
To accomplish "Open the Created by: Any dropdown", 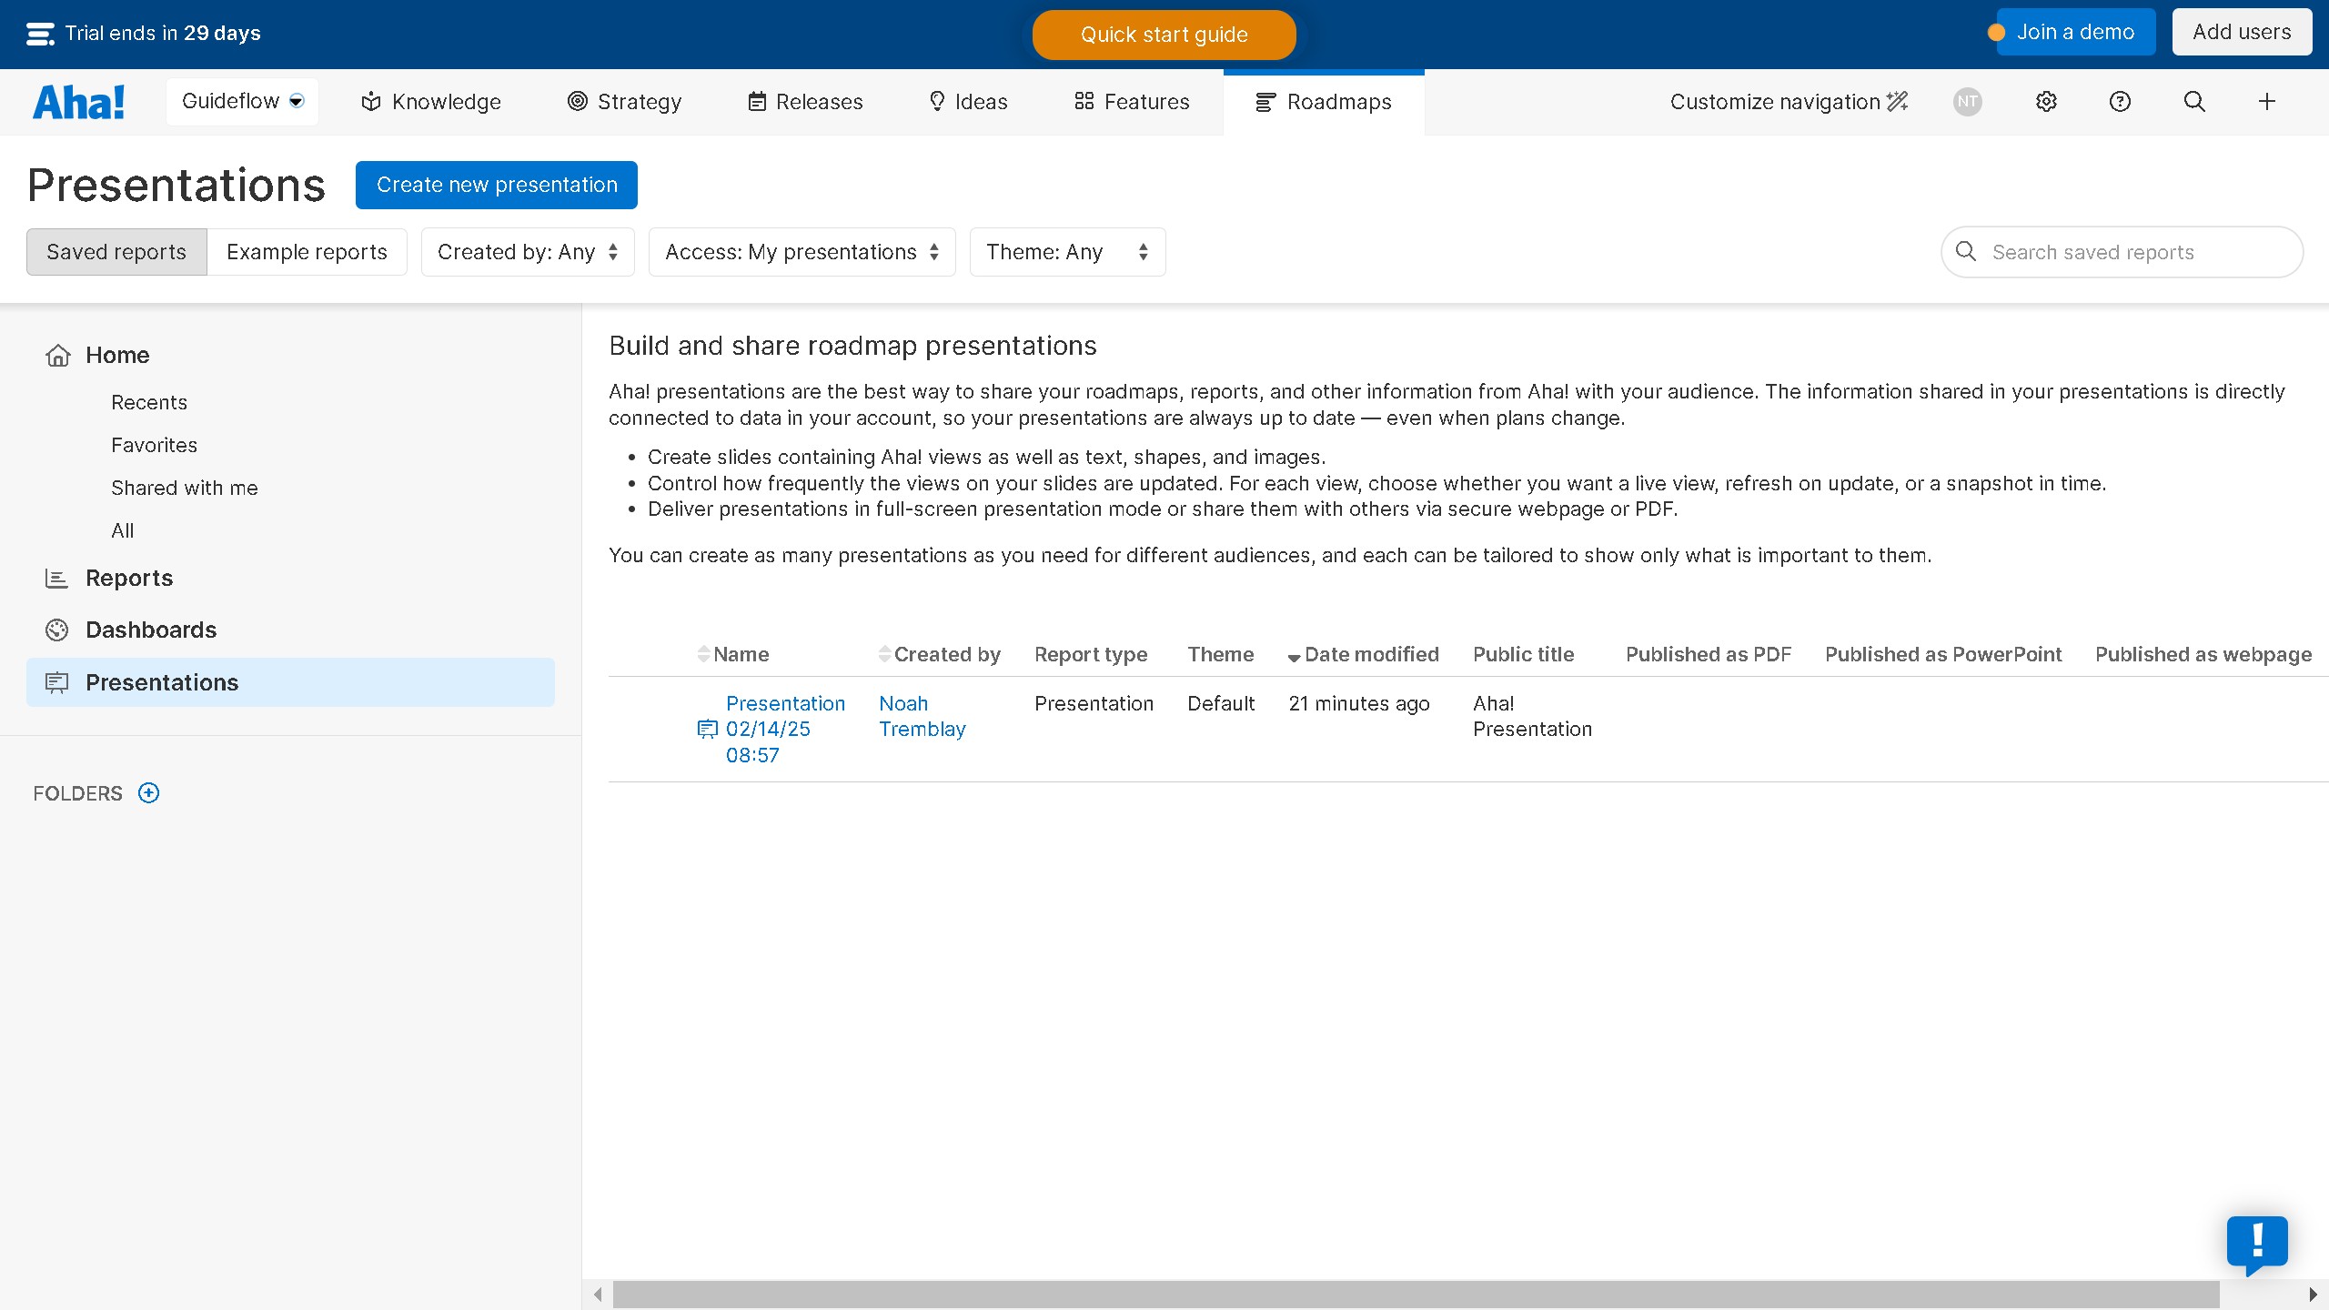I will click(x=528, y=252).
